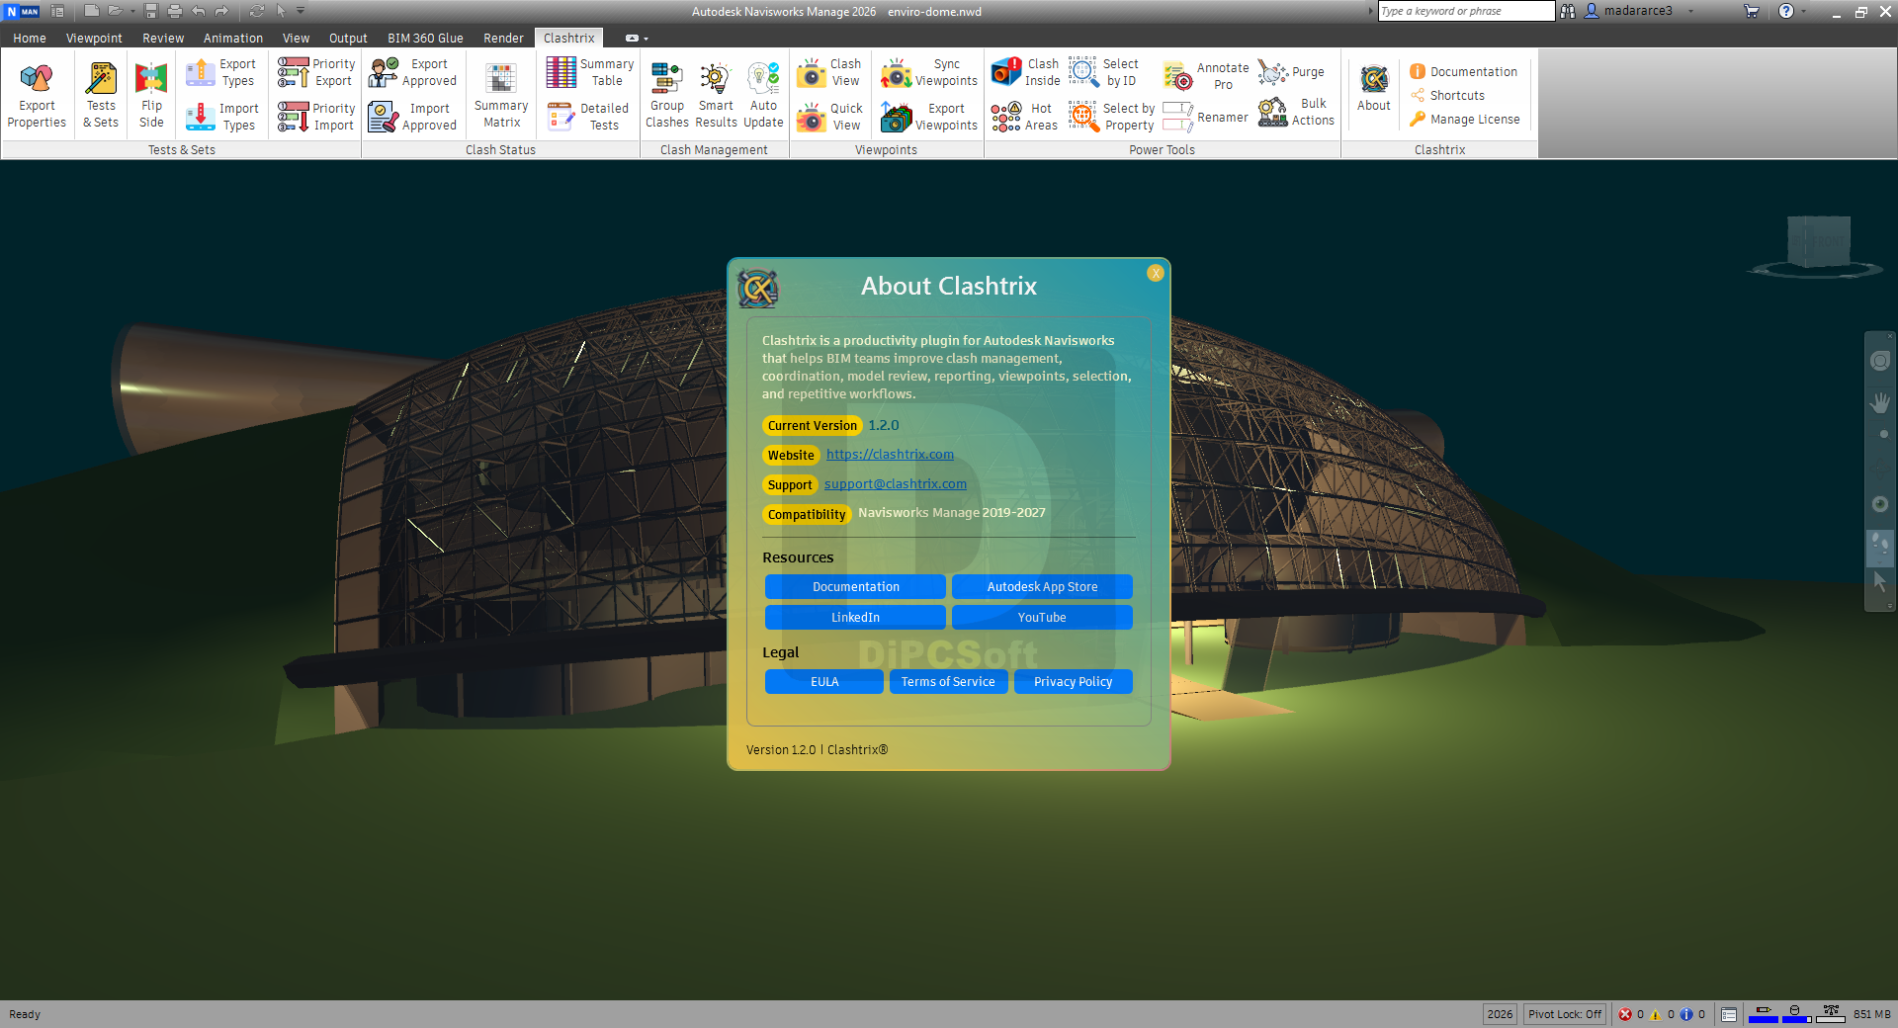
Task: Open Clash View
Action: (829, 73)
